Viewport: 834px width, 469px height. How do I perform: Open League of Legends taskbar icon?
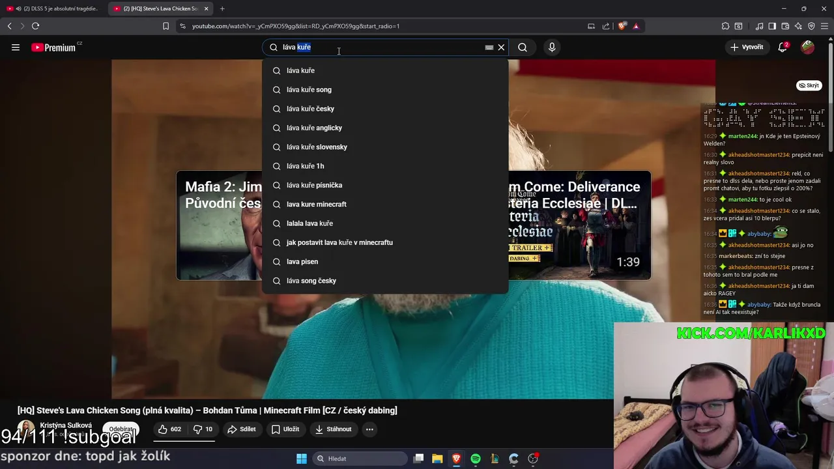pos(495,459)
